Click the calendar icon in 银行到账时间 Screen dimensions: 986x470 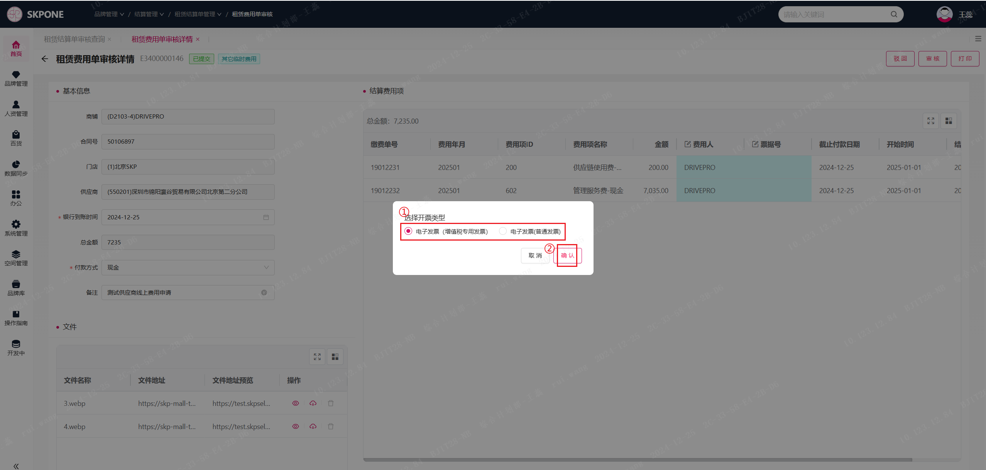[x=266, y=217]
